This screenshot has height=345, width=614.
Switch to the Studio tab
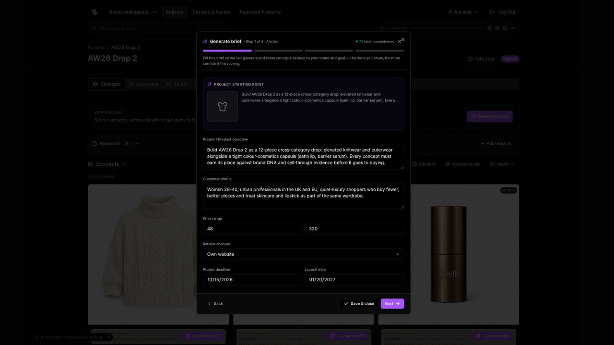[x=177, y=84]
